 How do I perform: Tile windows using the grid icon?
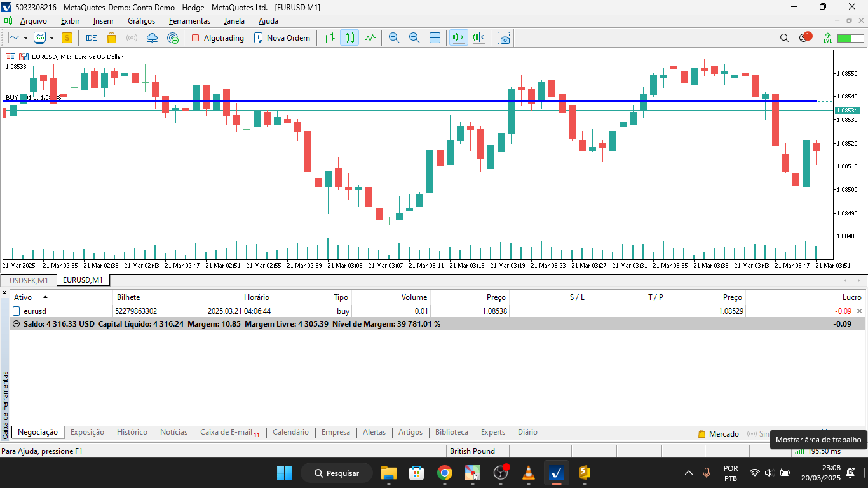[435, 37]
